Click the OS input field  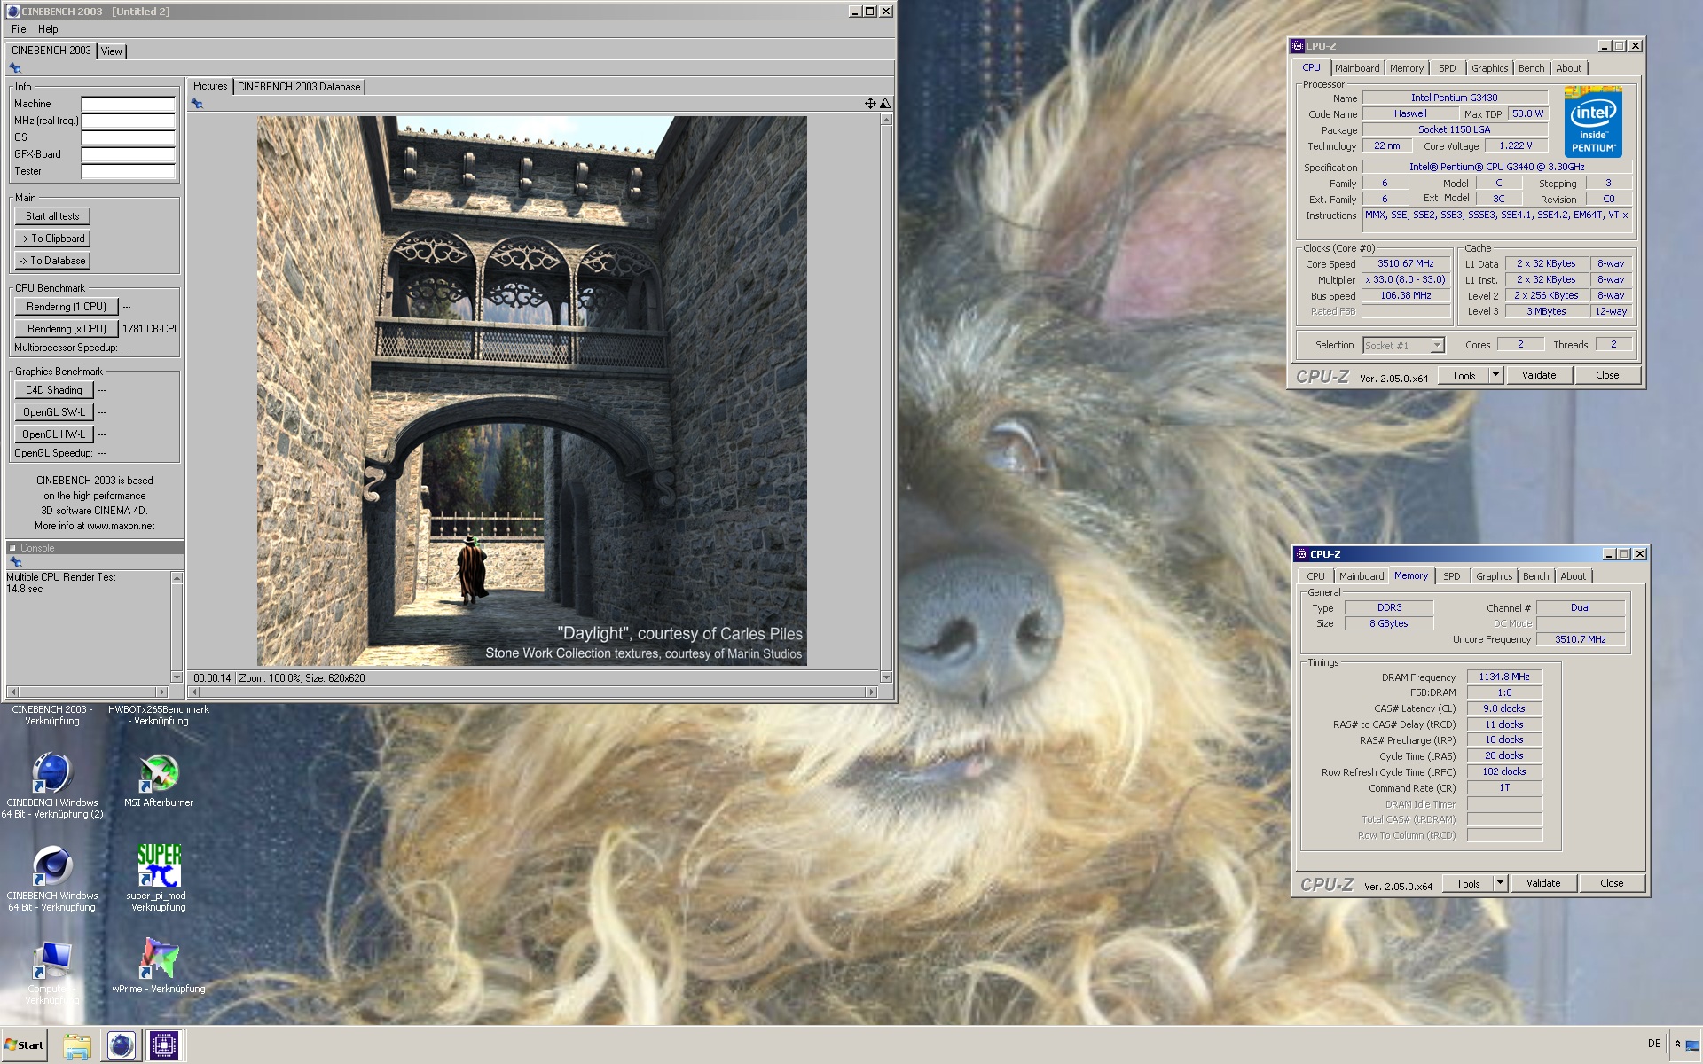(129, 137)
